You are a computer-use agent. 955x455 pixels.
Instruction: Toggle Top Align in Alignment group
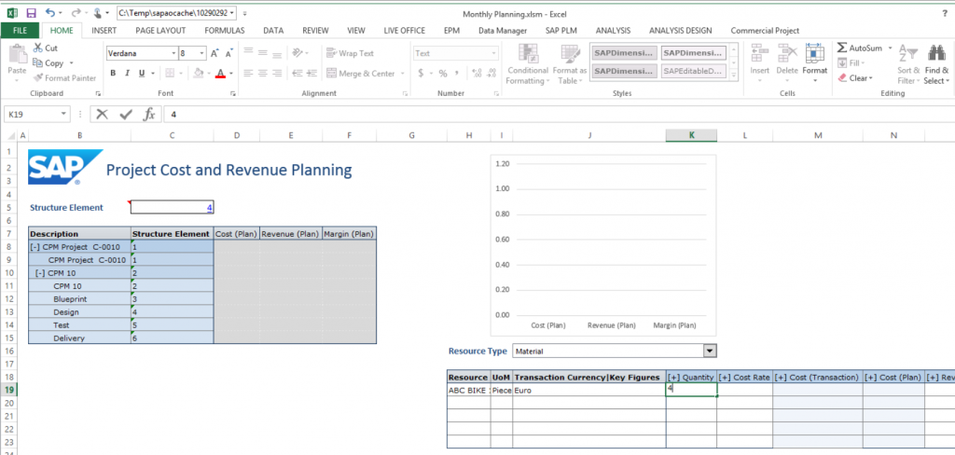click(x=248, y=53)
